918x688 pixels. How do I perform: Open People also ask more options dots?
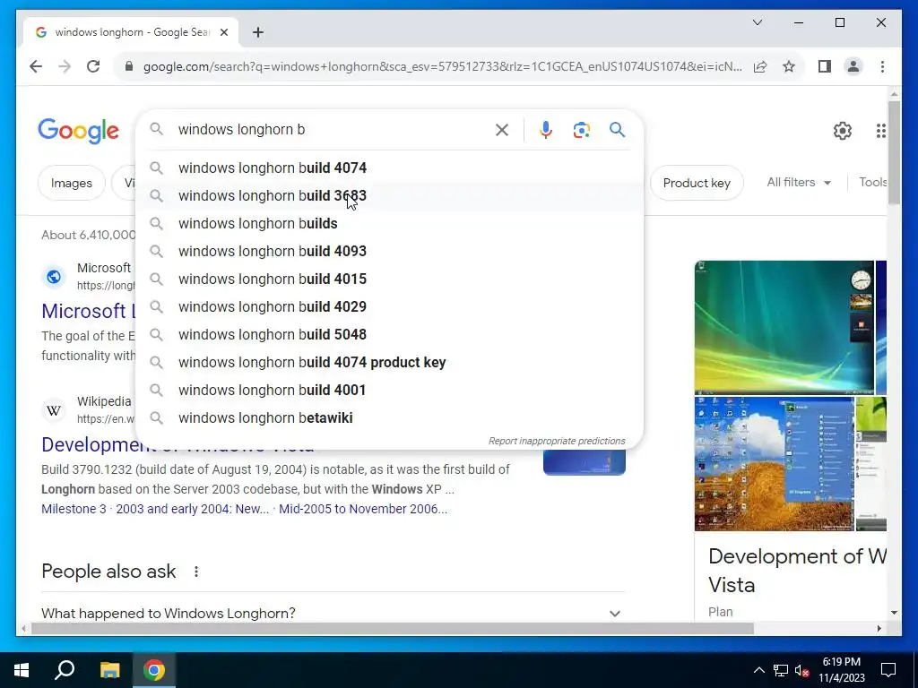click(196, 572)
